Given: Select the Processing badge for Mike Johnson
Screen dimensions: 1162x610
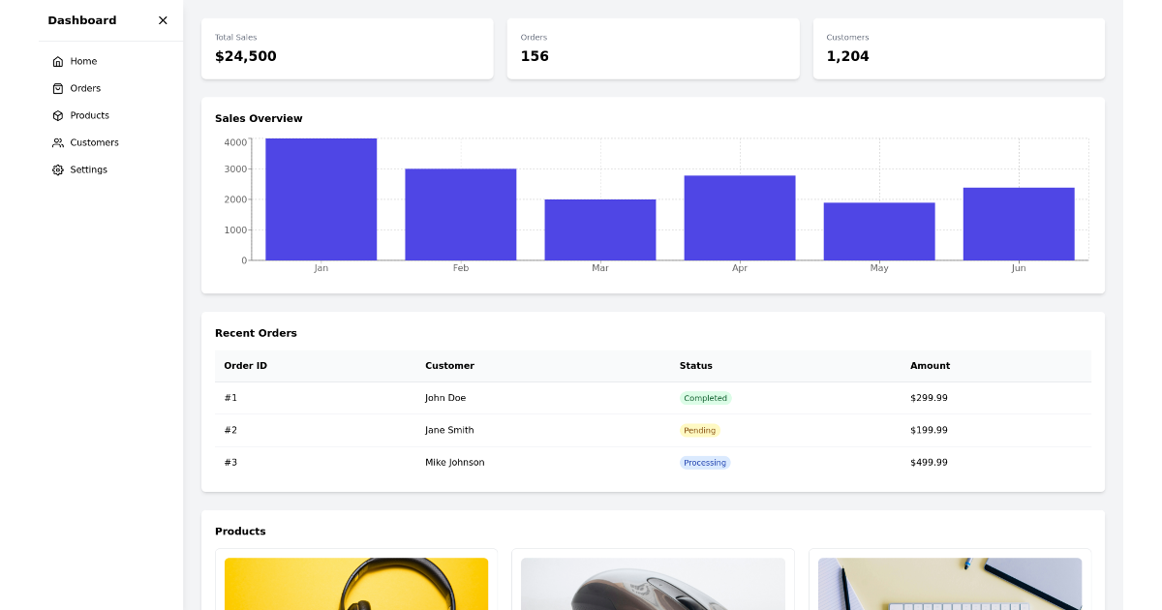Looking at the screenshot, I should pyautogui.click(x=704, y=462).
